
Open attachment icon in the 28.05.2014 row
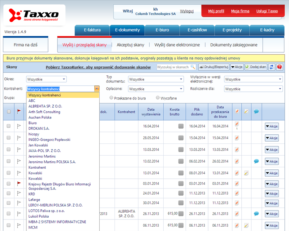point(237,138)
